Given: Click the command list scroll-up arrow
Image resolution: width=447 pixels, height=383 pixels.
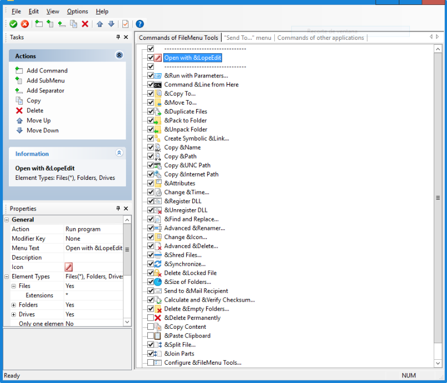Looking at the screenshot, I should point(438,49).
